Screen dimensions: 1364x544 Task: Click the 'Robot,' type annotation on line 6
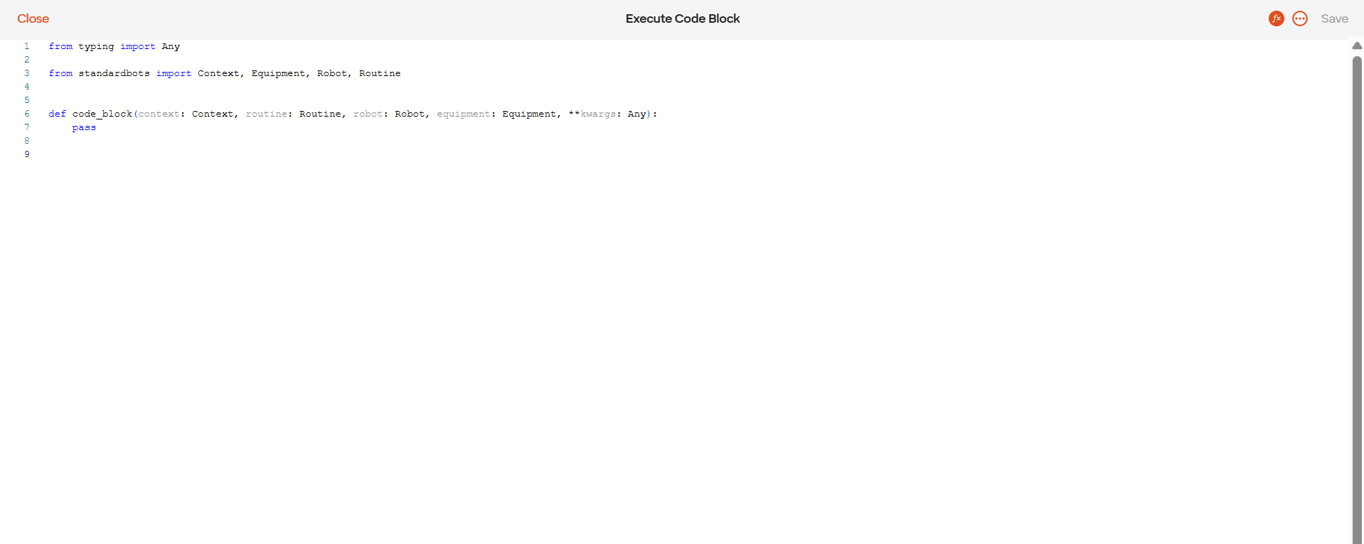point(412,114)
